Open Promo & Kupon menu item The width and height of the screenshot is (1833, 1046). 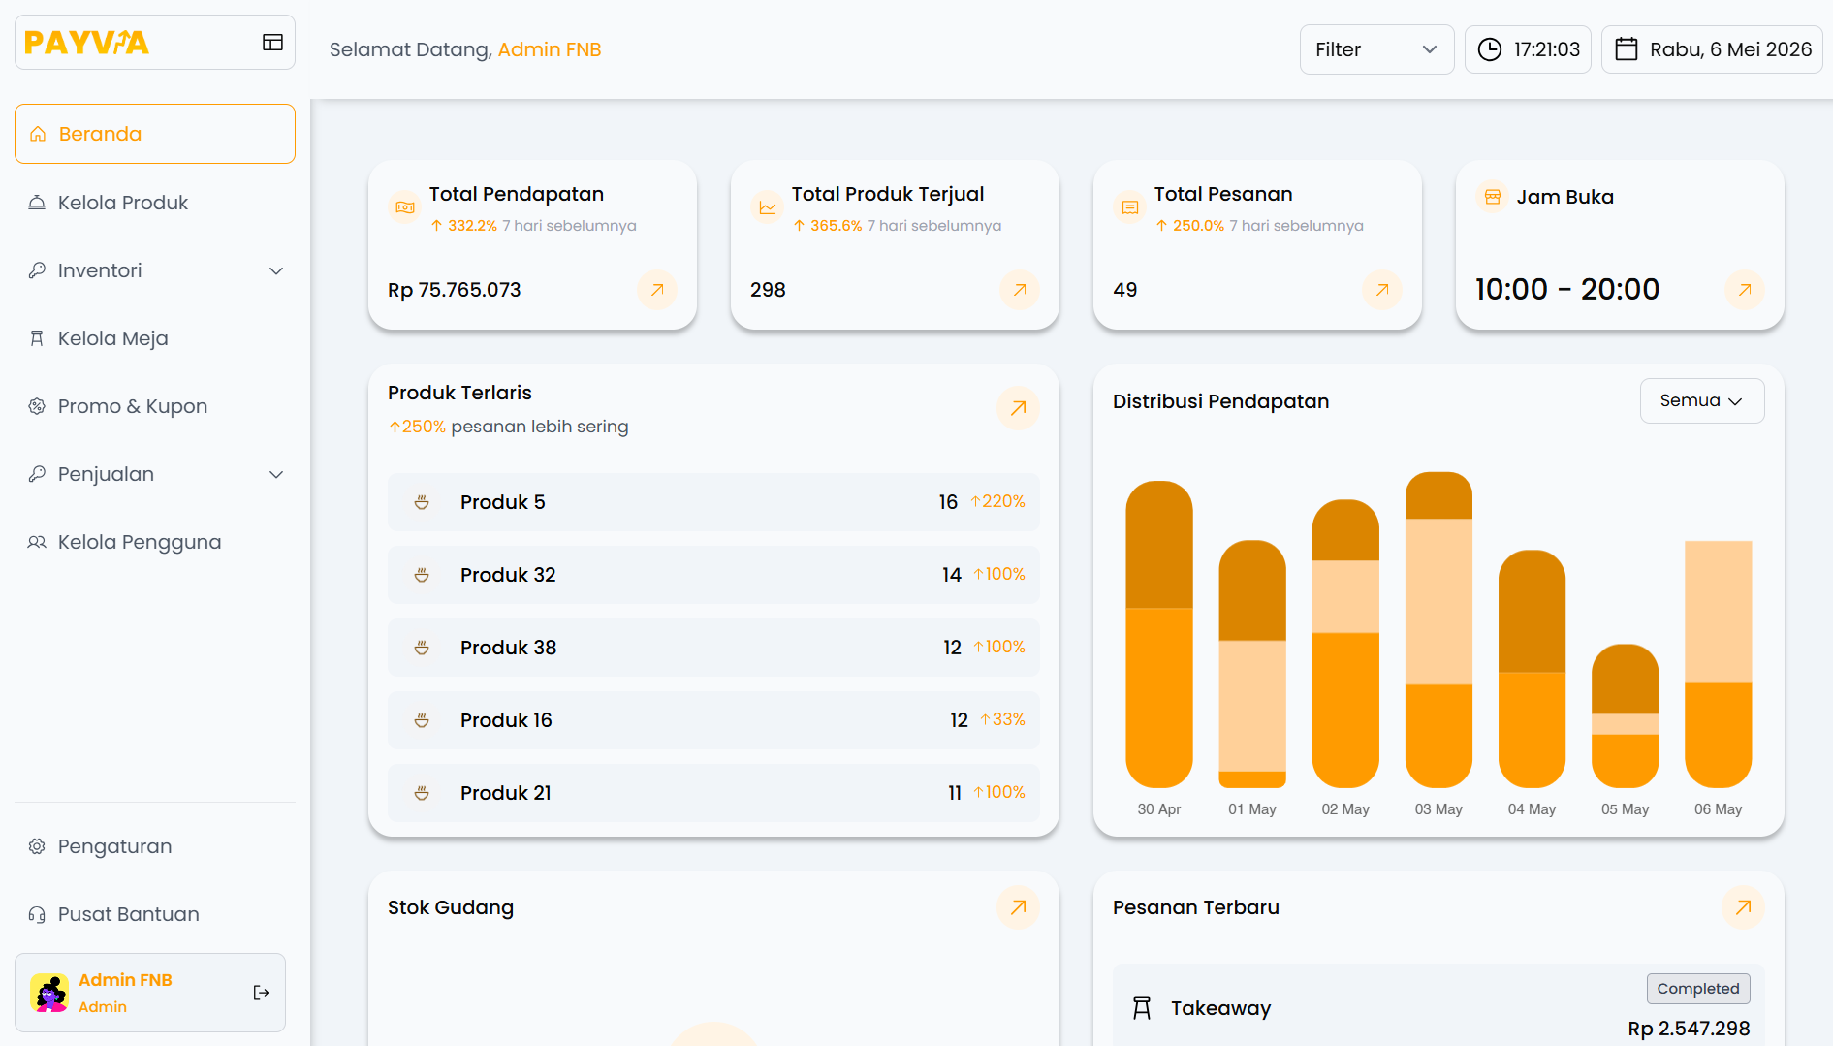tap(155, 406)
